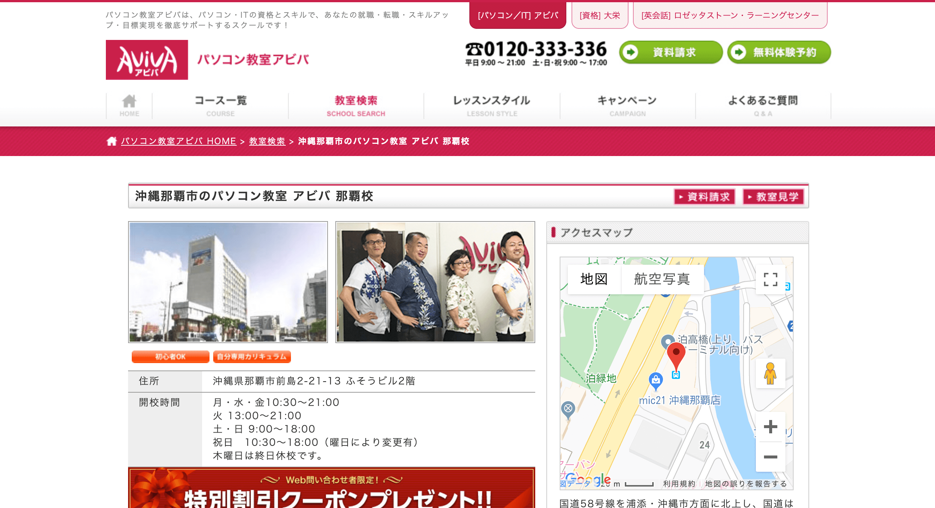Open the map 利用規約 link

(679, 484)
